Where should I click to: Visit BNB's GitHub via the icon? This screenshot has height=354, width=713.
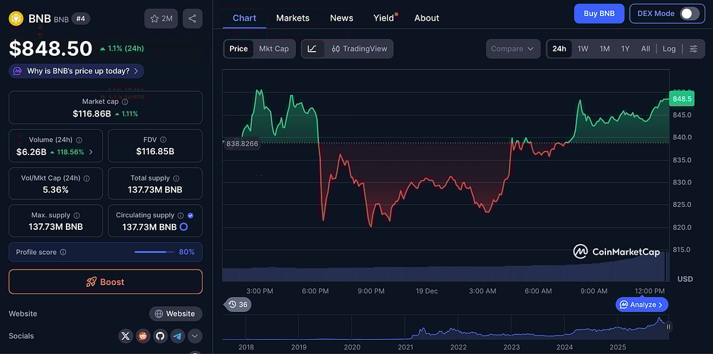pyautogui.click(x=160, y=336)
